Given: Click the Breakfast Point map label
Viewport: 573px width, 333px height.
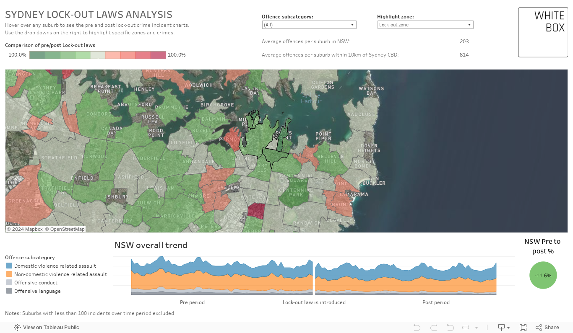Looking at the screenshot, I should tap(106, 89).
